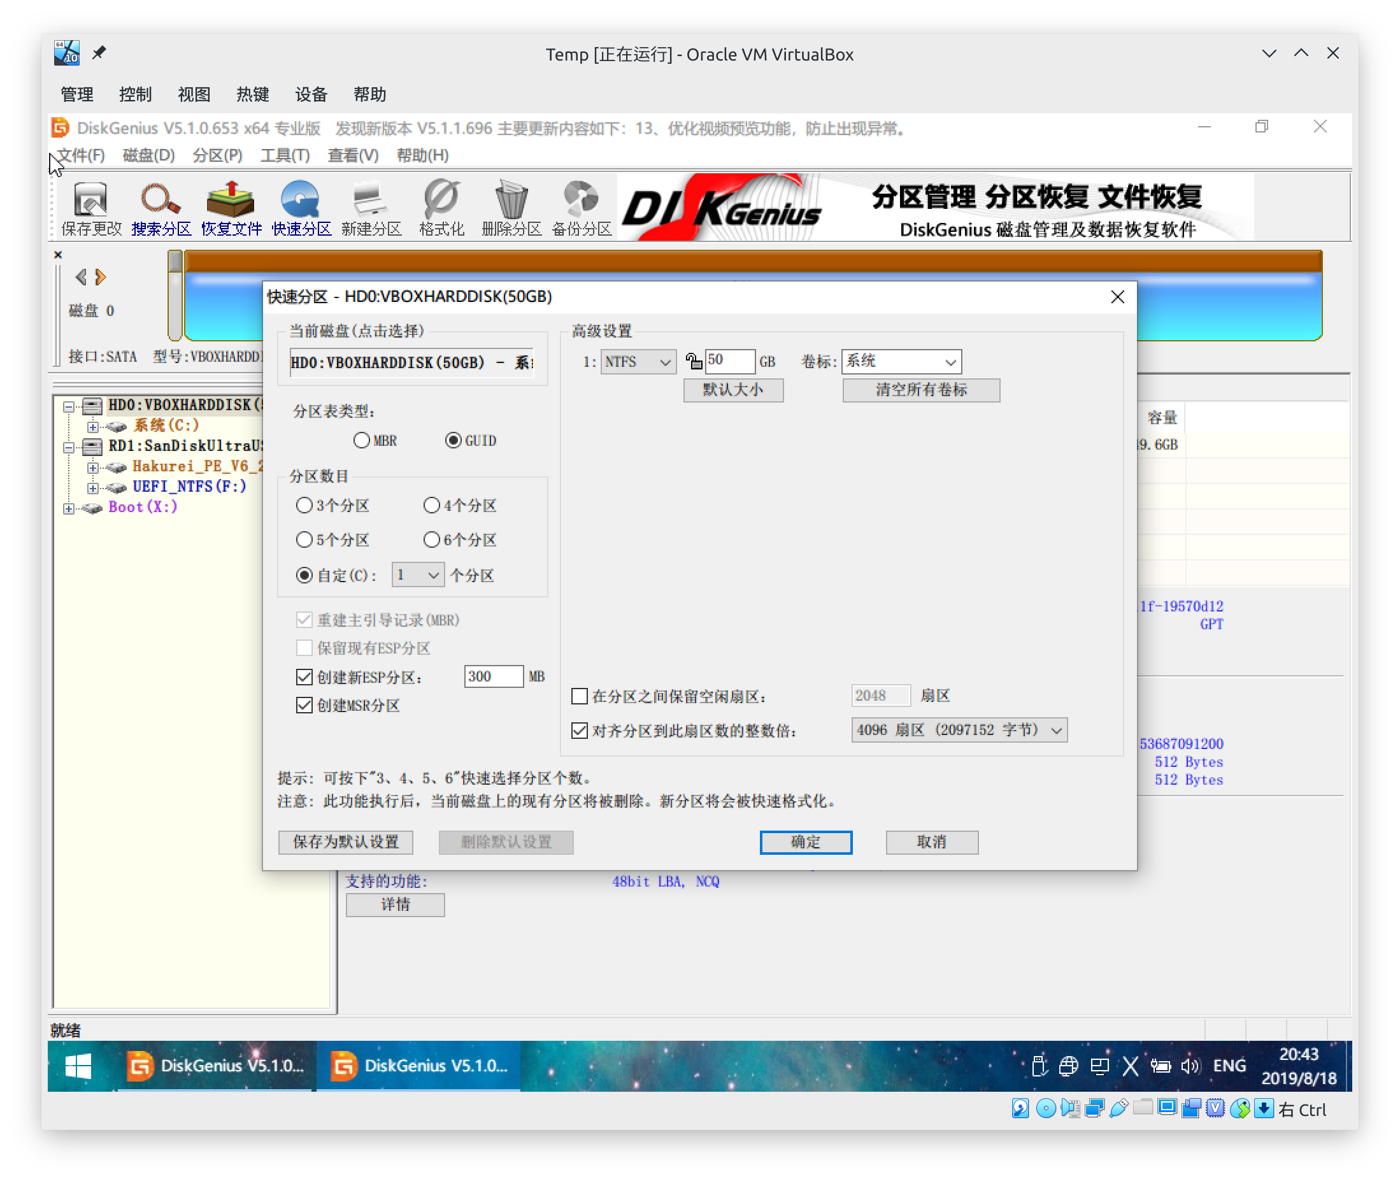Image resolution: width=1400 pixels, height=1179 pixels.
Task: Switch to second DiskGenius taskbar item
Action: click(419, 1066)
